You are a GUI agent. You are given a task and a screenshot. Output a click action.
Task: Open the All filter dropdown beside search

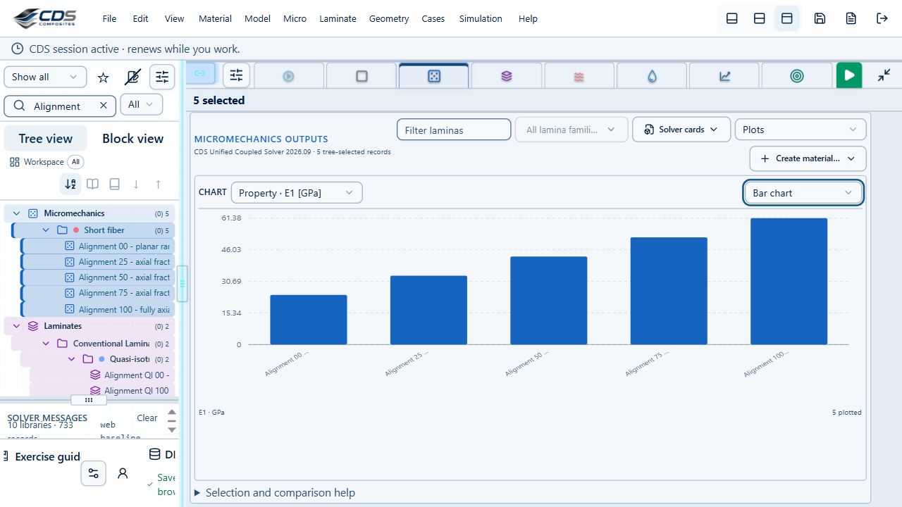tap(142, 105)
